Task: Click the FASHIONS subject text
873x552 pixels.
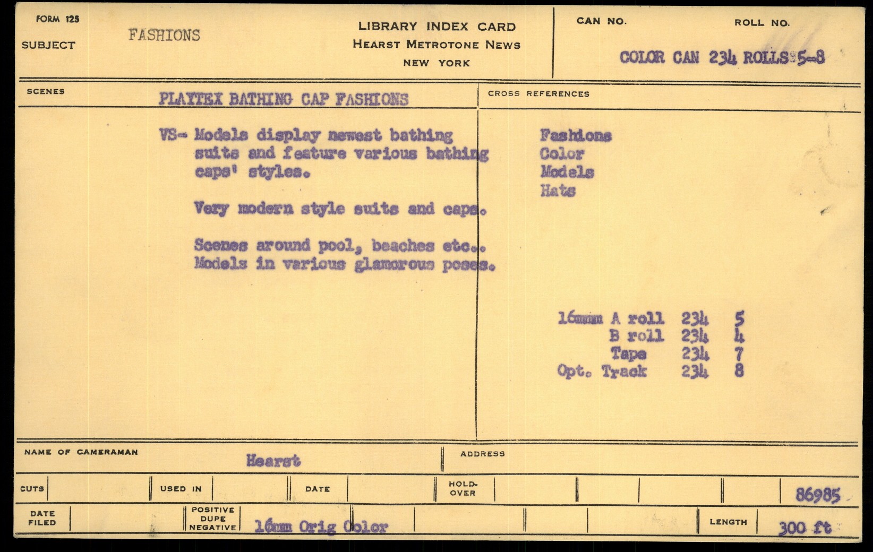Action: [164, 36]
